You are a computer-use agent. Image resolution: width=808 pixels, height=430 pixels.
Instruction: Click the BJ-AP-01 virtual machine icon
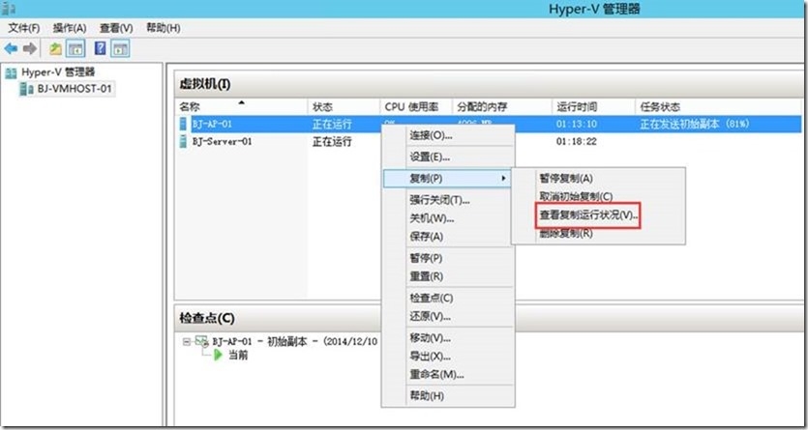pyautogui.click(x=183, y=124)
